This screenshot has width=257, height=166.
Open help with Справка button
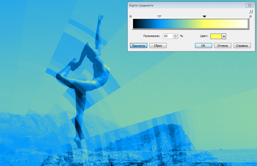[x=242, y=45]
